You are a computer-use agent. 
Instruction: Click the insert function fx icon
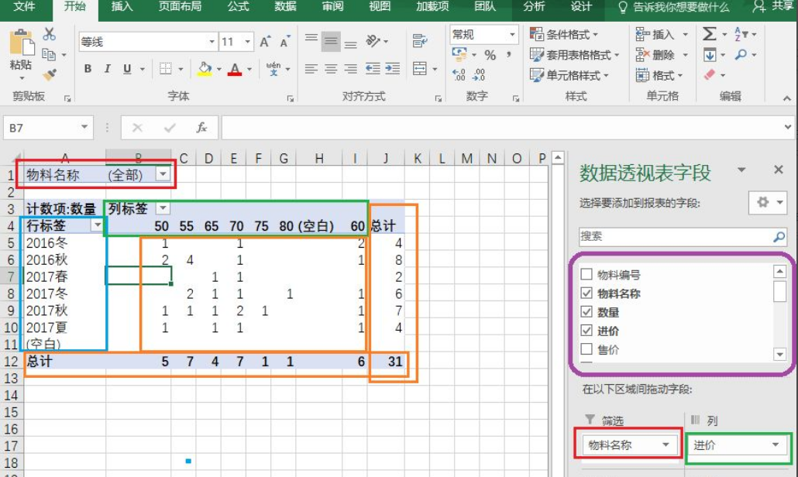(201, 128)
